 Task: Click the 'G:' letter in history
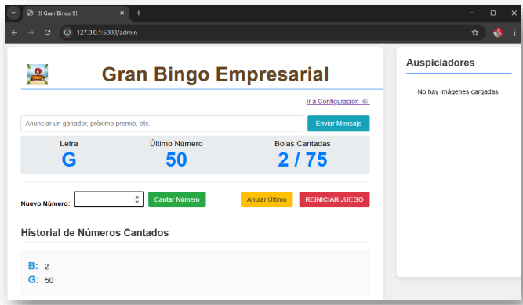tap(34, 279)
